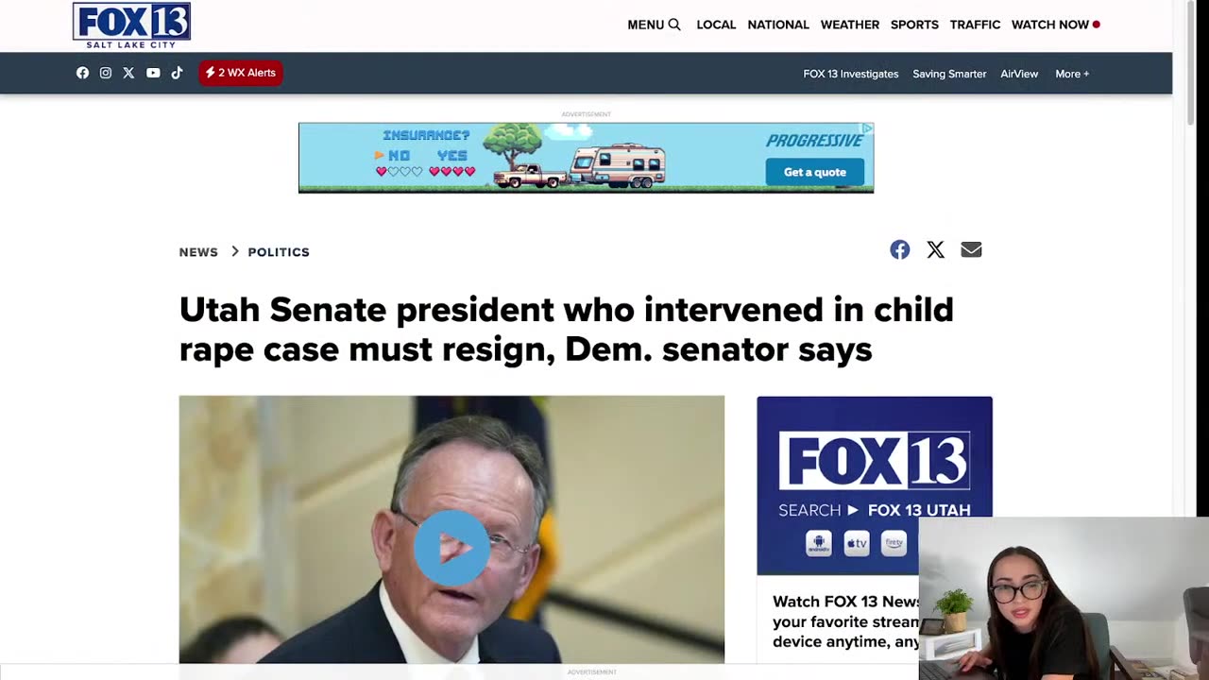Play the article video
Image resolution: width=1209 pixels, height=680 pixels.
point(451,548)
